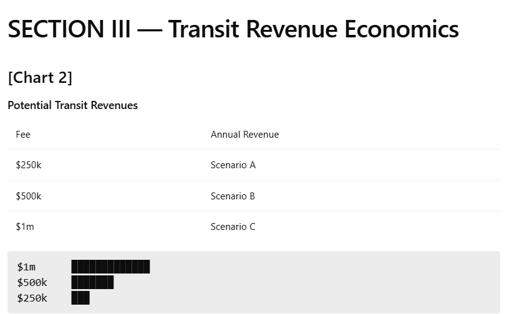The width and height of the screenshot is (507, 314).
Task: Select the "Annual Revenue" column header
Action: pos(244,135)
